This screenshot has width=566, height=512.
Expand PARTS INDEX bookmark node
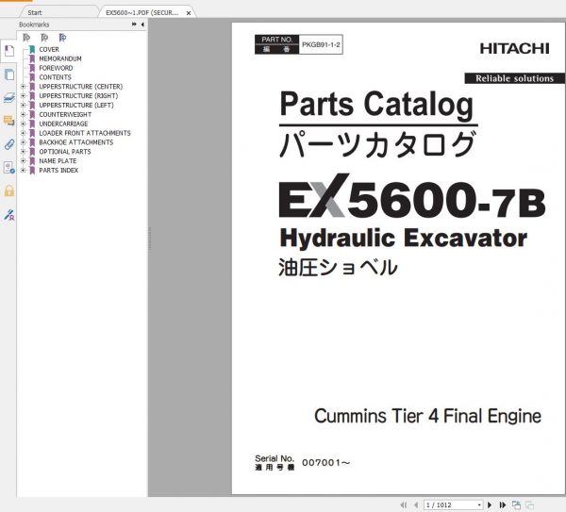pyautogui.click(x=23, y=170)
